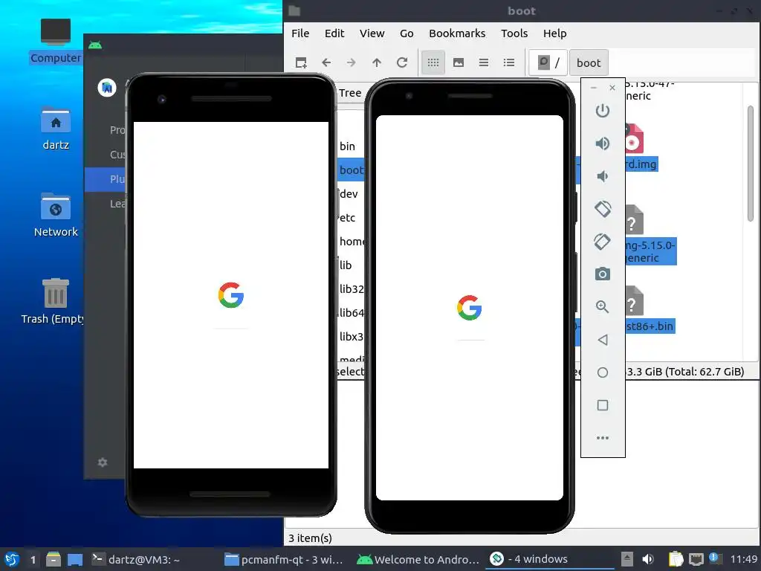
Task: Open the Edit menu
Action: [x=334, y=33]
